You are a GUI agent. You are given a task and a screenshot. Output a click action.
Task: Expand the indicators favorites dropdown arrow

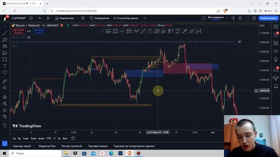[78, 18]
